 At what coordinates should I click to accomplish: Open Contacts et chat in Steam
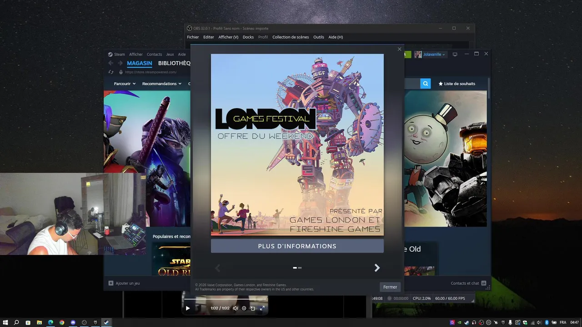coord(465,283)
